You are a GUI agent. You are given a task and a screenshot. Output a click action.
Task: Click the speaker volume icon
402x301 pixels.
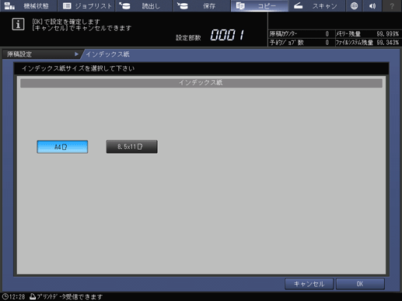click(x=372, y=5)
